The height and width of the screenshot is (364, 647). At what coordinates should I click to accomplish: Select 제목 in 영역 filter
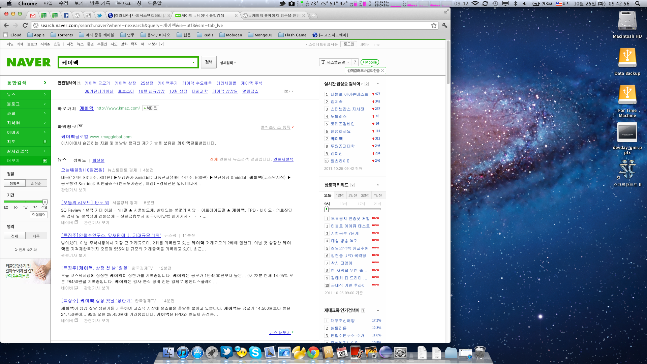pos(36,236)
